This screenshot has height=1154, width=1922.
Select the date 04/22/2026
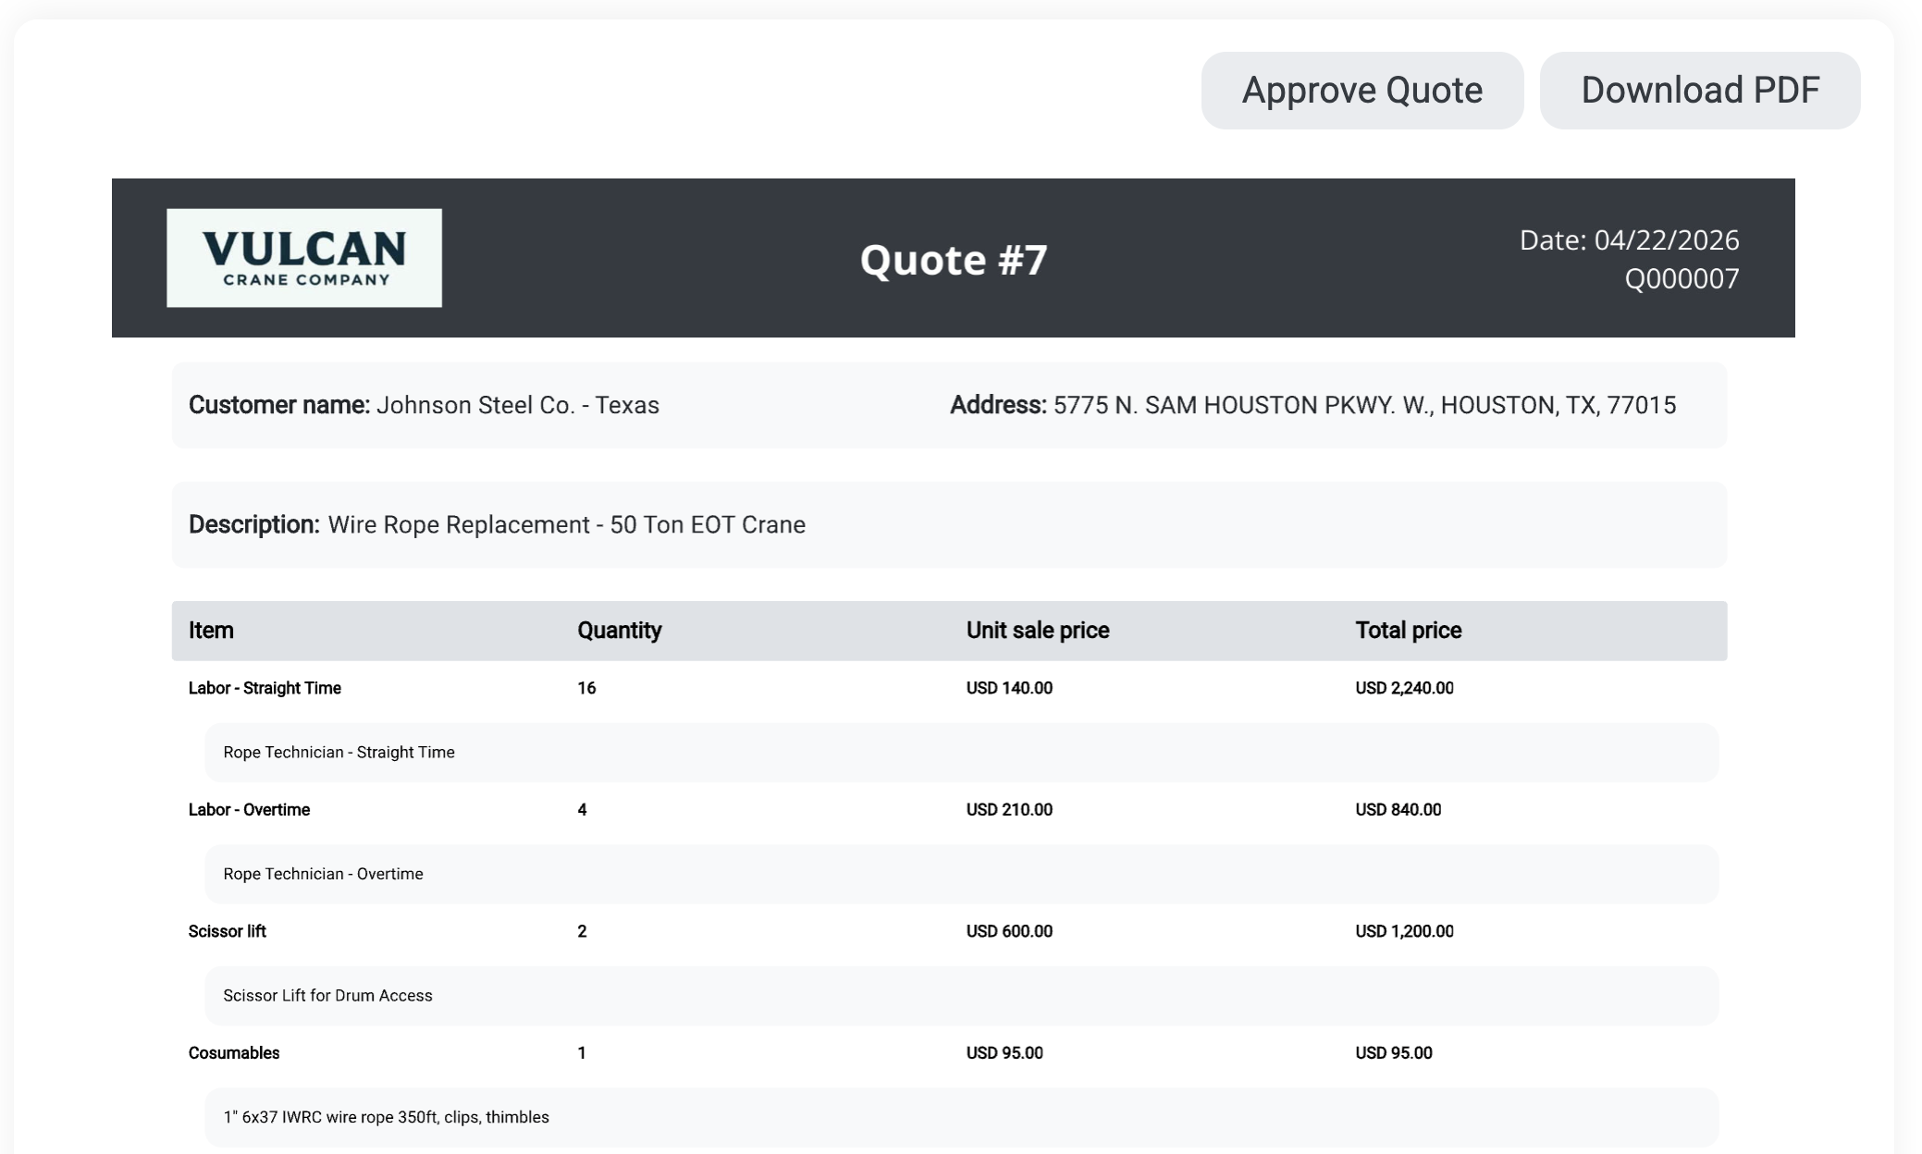[x=1666, y=240]
